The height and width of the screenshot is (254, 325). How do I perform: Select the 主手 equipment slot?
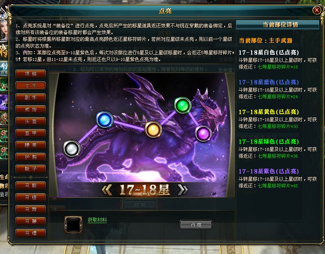pos(31,86)
